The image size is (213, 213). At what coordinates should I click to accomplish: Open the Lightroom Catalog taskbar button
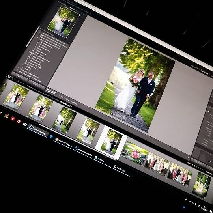38,131
